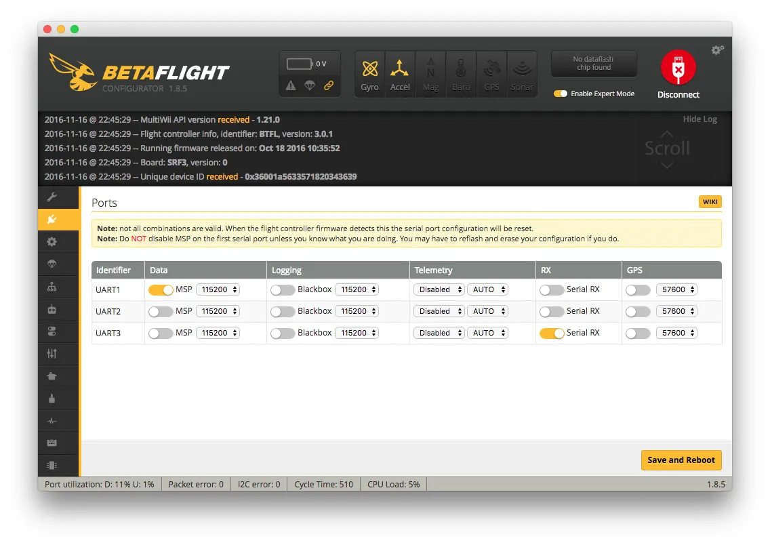This screenshot has height=545, width=770.
Task: Disable the MSP toggle for UART1
Action: pyautogui.click(x=161, y=290)
